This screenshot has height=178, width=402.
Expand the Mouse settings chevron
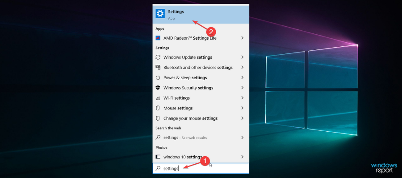[242, 108]
